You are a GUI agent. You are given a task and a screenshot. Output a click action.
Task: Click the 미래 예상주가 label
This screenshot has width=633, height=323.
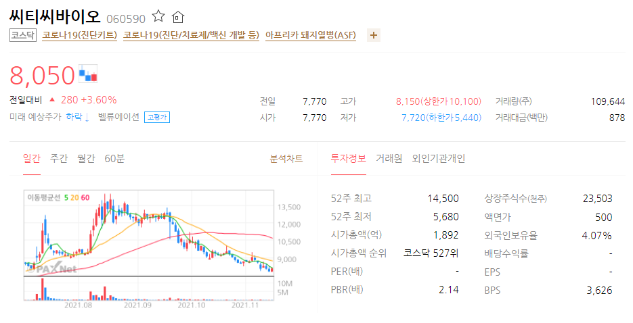pos(35,117)
